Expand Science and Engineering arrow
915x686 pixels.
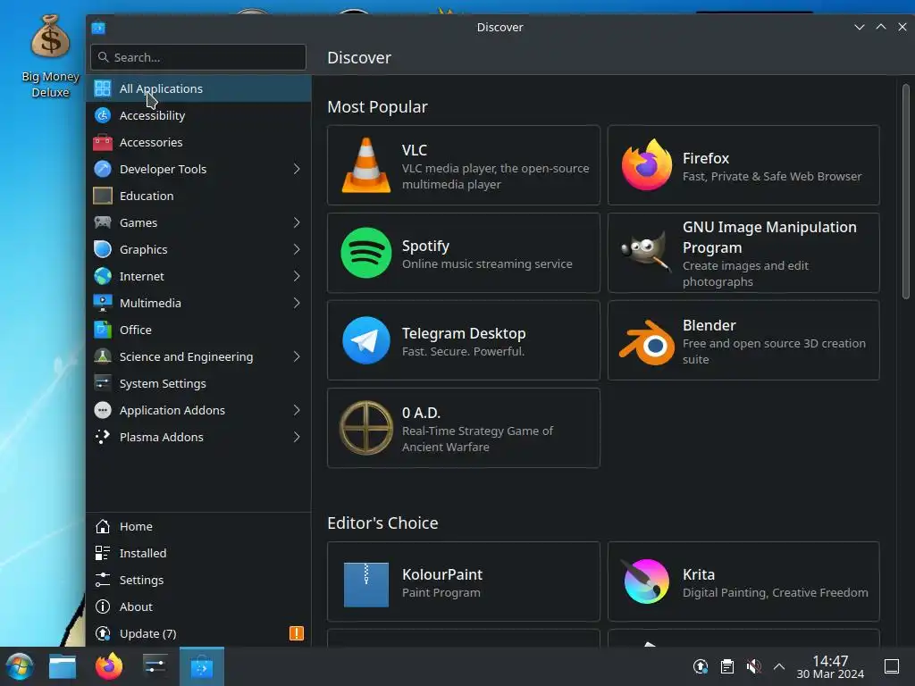[297, 356]
